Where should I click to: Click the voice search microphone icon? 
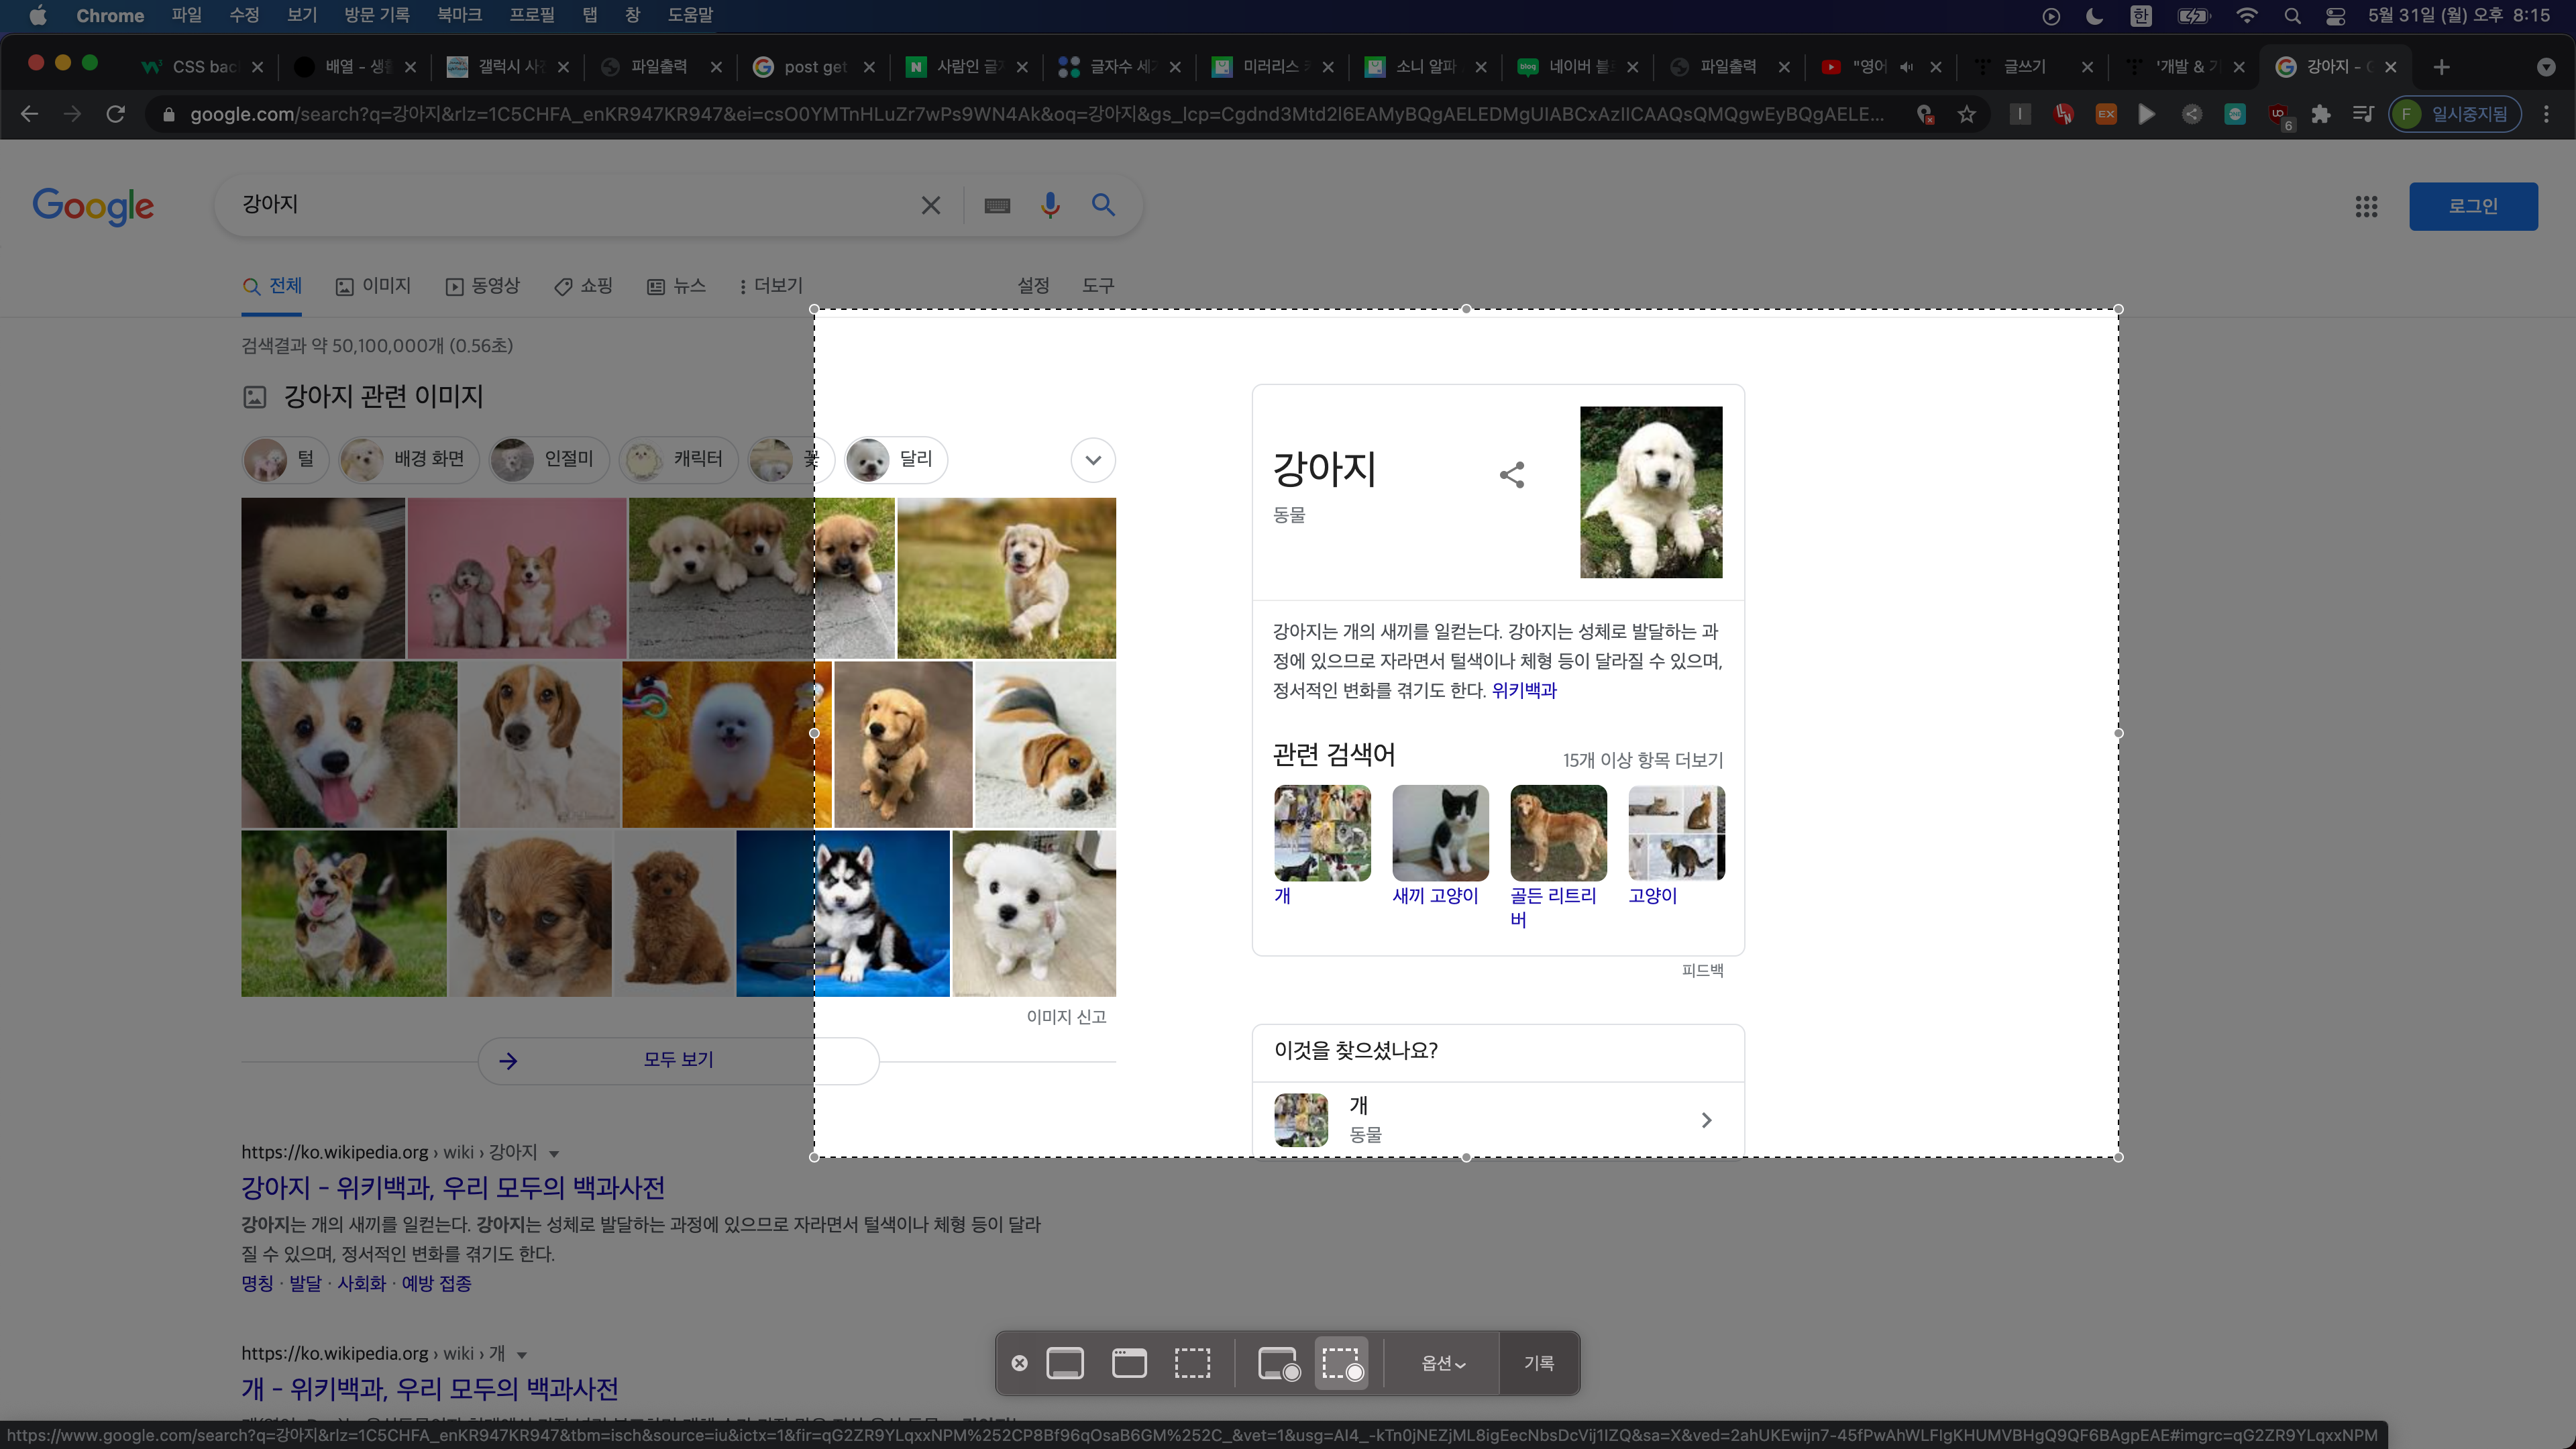1050,205
